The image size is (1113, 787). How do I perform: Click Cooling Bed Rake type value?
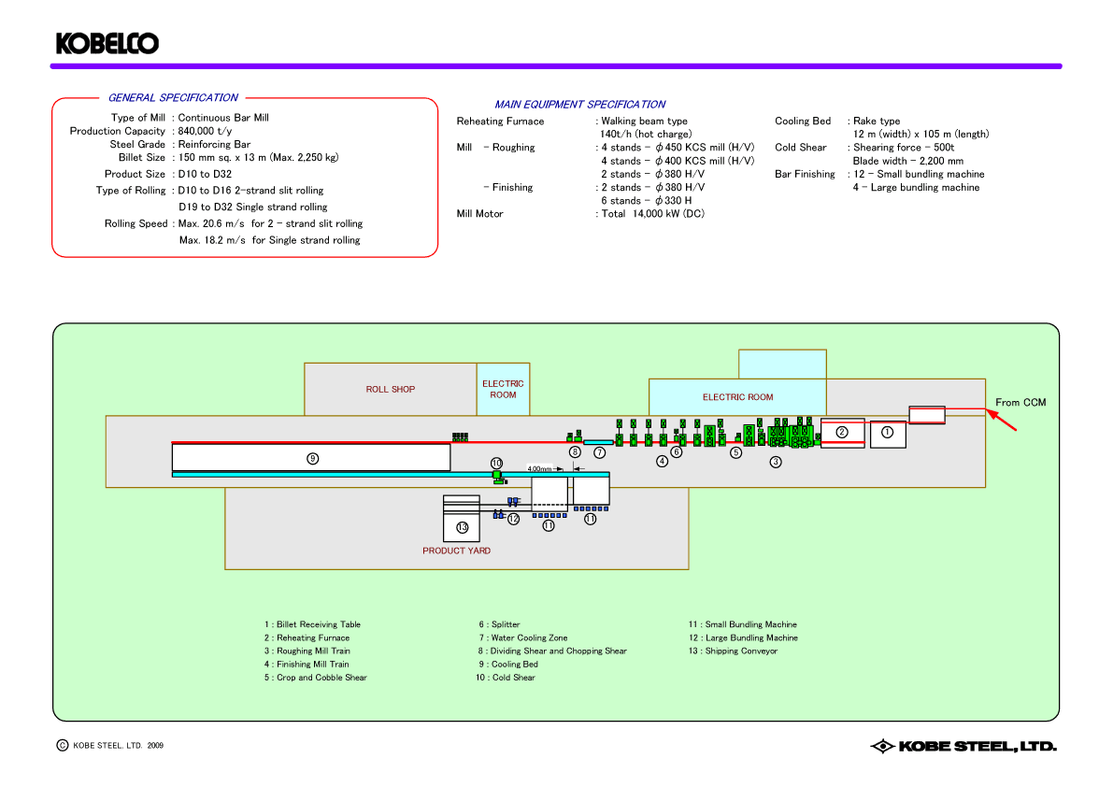point(877,122)
